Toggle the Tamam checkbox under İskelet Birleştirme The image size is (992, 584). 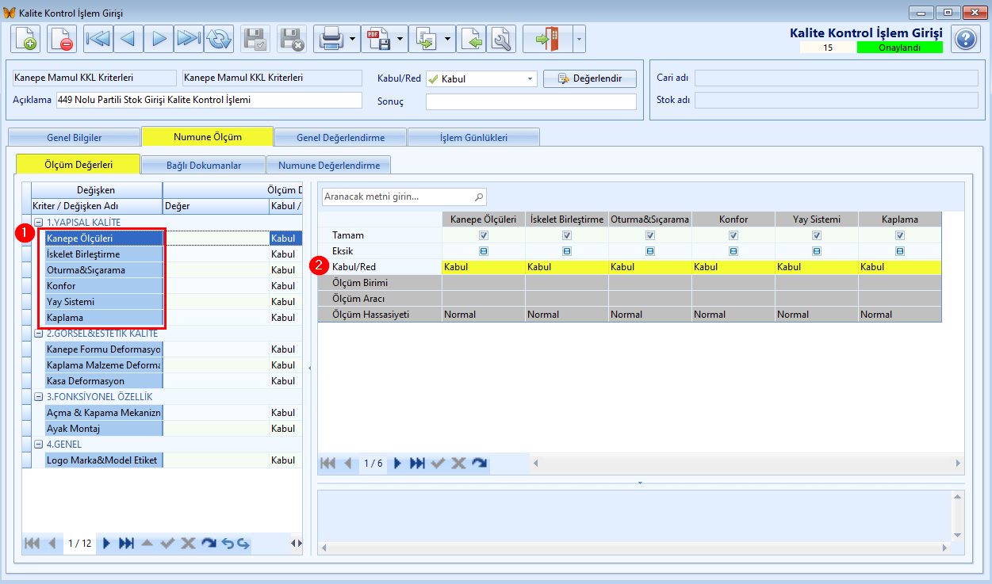coord(567,235)
